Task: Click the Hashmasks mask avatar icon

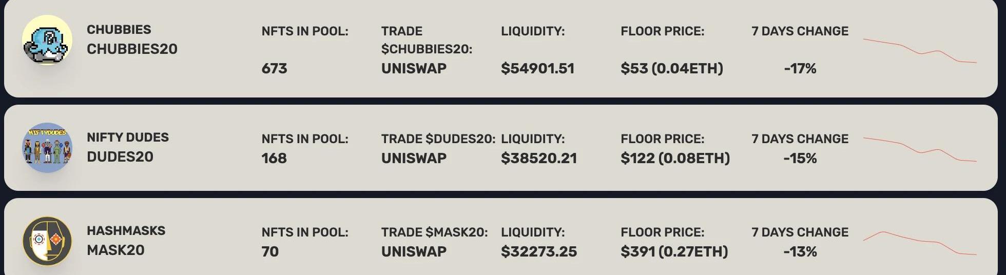Action: [47, 241]
